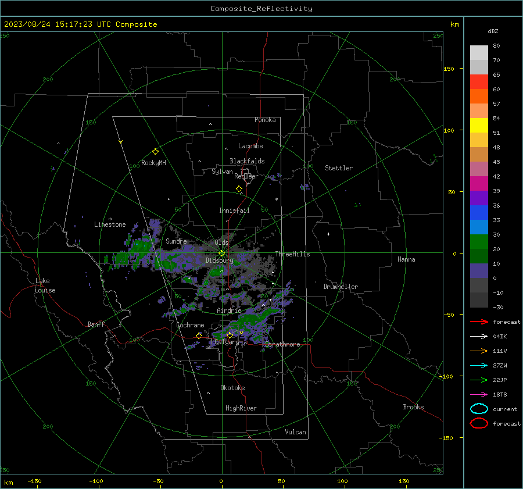The width and height of the screenshot is (523, 489).
Task: Click the Airdrie city label
Action: tap(229, 310)
